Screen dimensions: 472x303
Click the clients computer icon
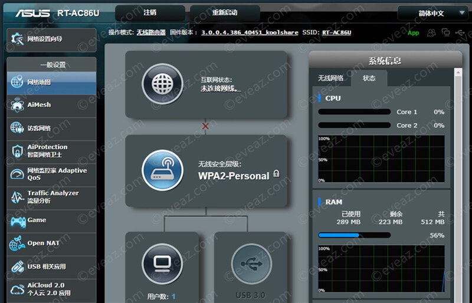coord(163,264)
